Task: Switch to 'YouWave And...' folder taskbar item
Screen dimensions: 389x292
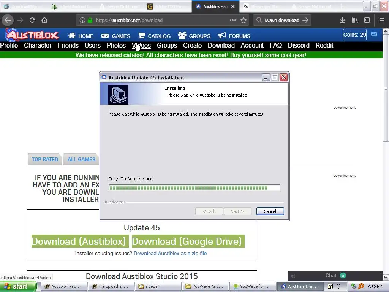Action: pos(205,286)
